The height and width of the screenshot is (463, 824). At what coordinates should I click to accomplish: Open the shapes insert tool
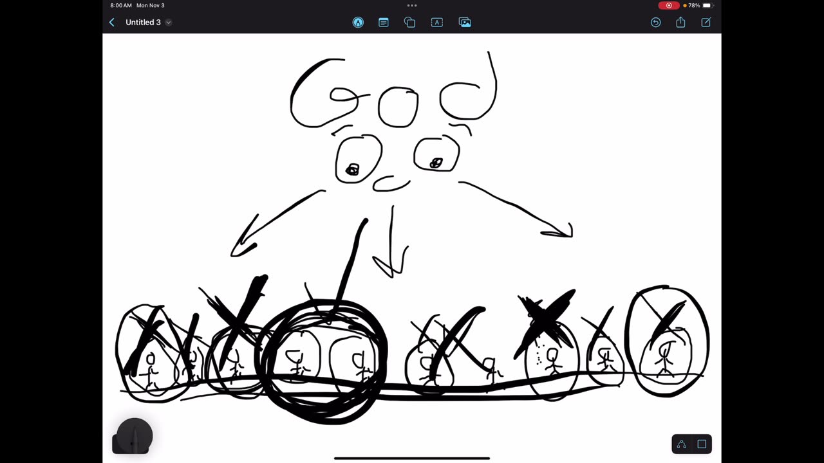[x=409, y=23]
